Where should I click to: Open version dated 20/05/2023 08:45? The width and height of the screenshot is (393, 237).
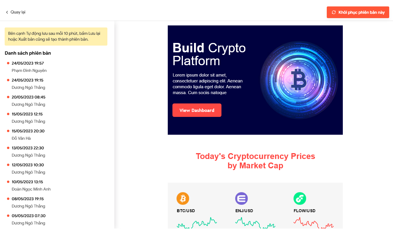29,101
